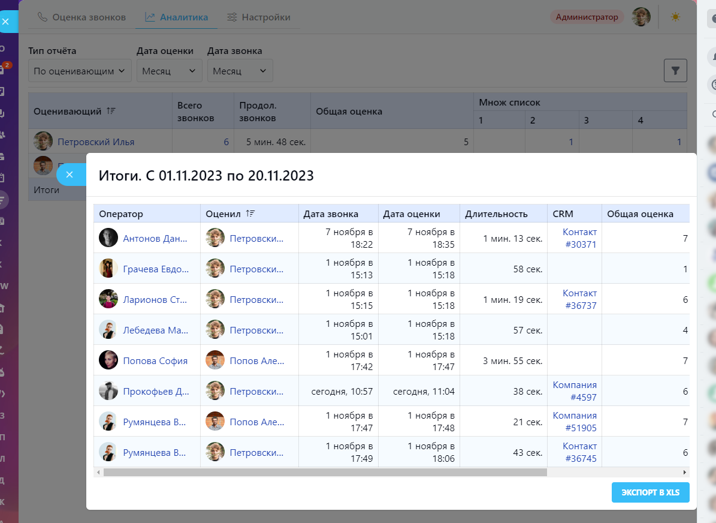The width and height of the screenshot is (716, 523).
Task: Open Дата звонка period dropdown
Action: [240, 71]
